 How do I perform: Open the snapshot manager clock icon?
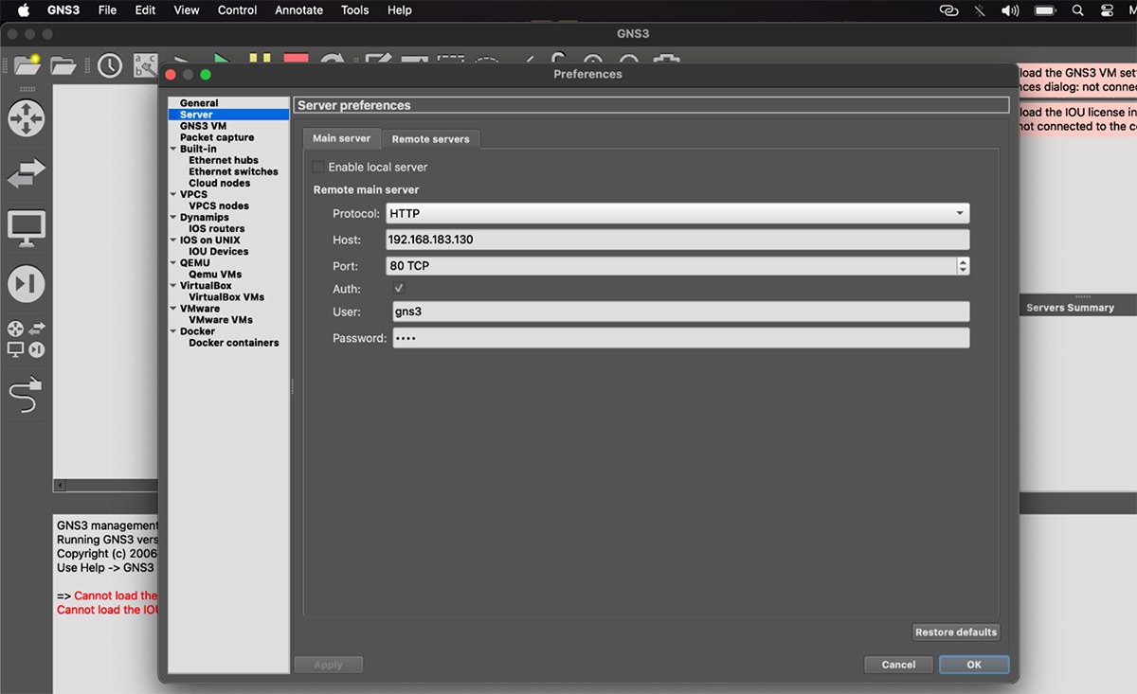[110, 65]
